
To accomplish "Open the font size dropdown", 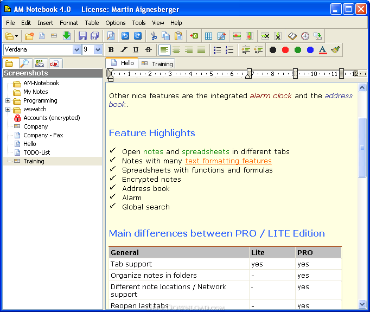I will [x=98, y=49].
